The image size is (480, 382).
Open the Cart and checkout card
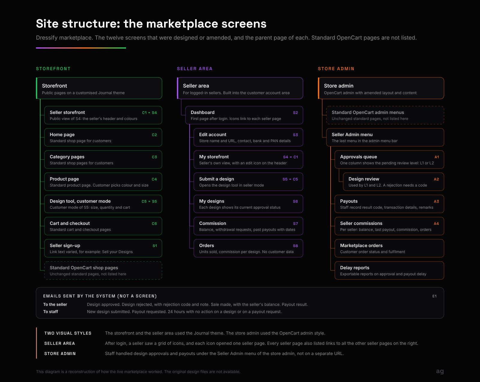point(103,226)
